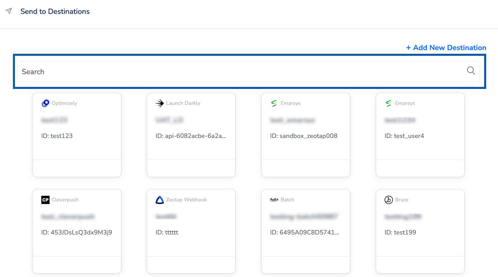Click ID: test199 text
This screenshot has height=277, width=498.
coord(400,233)
